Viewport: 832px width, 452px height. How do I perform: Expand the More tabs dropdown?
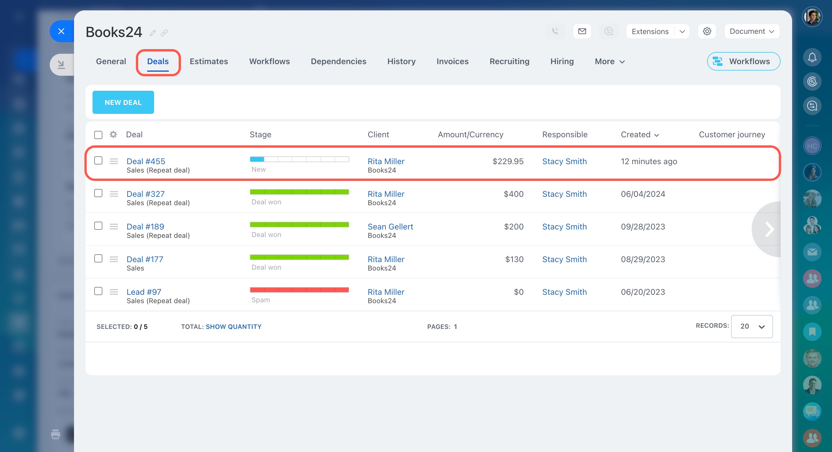(609, 61)
